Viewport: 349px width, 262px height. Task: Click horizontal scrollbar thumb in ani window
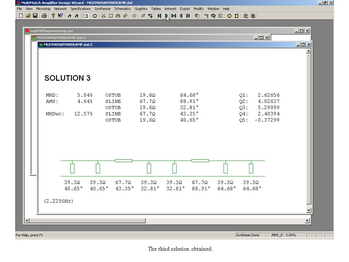pos(88,221)
